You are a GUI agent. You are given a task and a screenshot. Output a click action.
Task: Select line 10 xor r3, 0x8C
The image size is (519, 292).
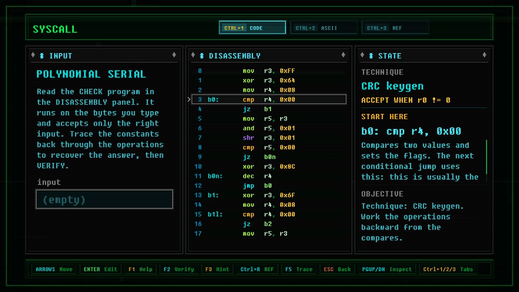coord(269,166)
